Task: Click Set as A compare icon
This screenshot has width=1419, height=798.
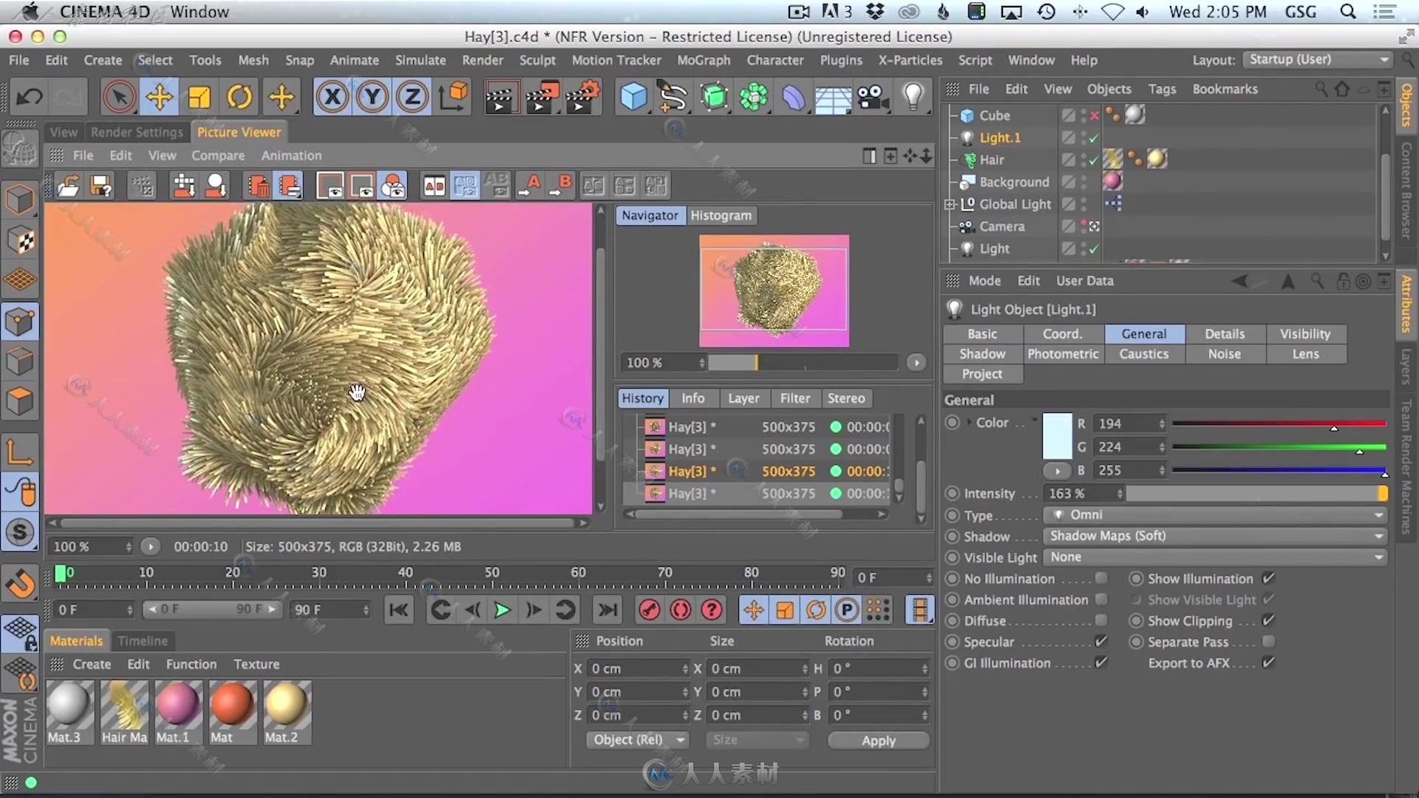Action: tap(529, 186)
